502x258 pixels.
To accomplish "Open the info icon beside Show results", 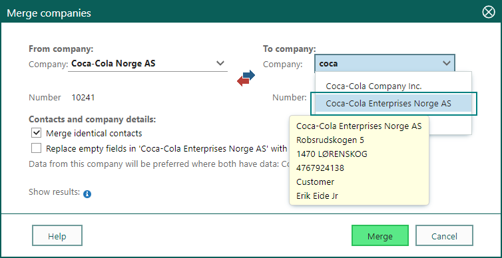I will click(87, 194).
